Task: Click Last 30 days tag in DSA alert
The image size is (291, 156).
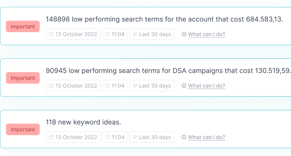Action: pyautogui.click(x=152, y=86)
